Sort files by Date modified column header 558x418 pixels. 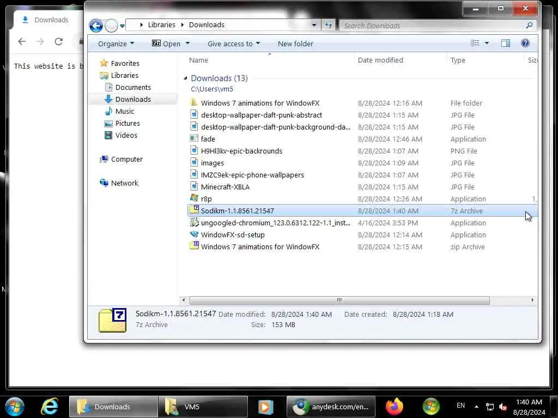(380, 60)
